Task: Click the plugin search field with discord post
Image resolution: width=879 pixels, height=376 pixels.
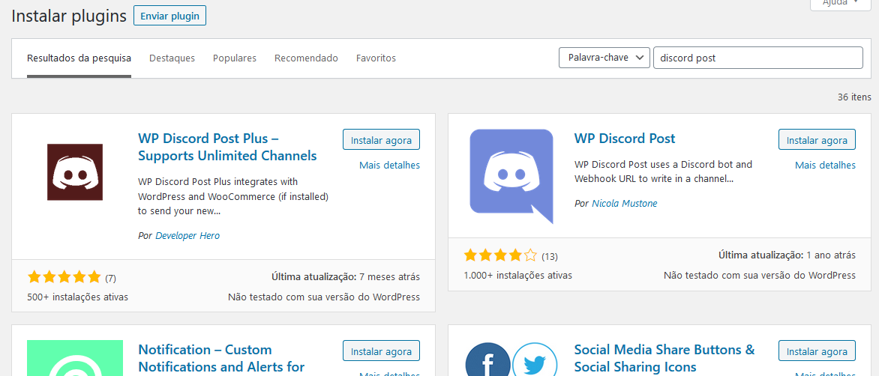Action: coord(758,58)
